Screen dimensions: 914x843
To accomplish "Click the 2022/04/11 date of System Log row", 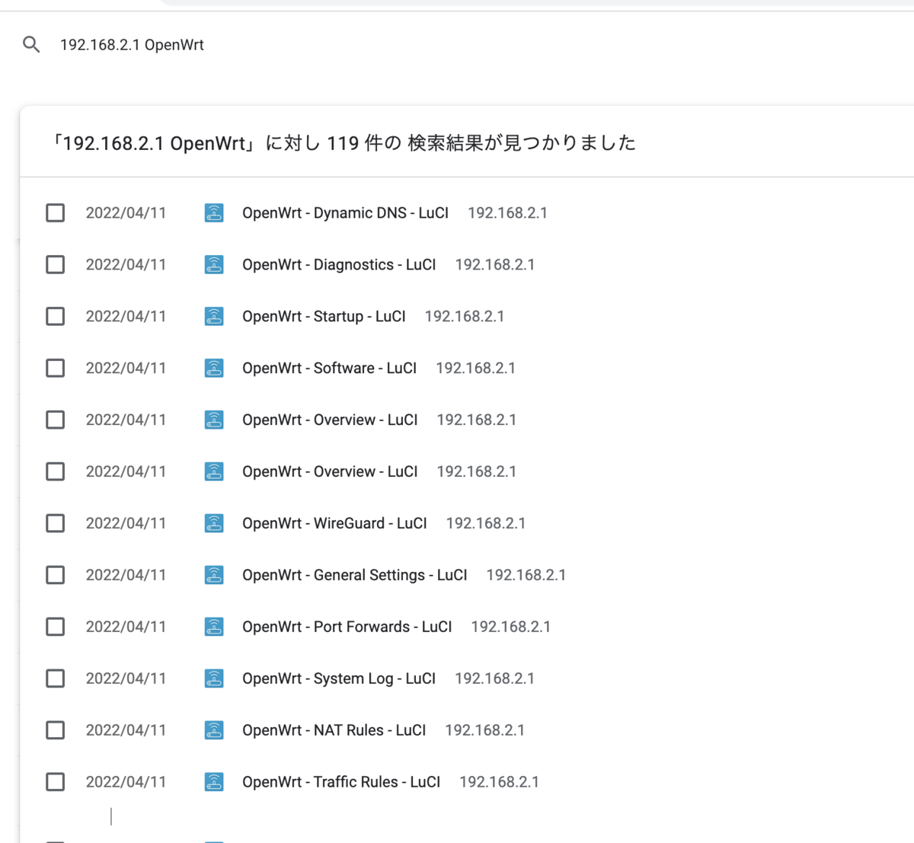I will pyautogui.click(x=126, y=679).
